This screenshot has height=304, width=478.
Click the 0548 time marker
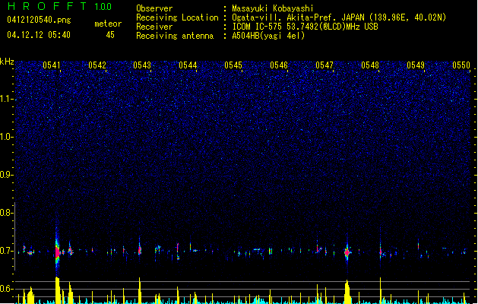coord(370,65)
